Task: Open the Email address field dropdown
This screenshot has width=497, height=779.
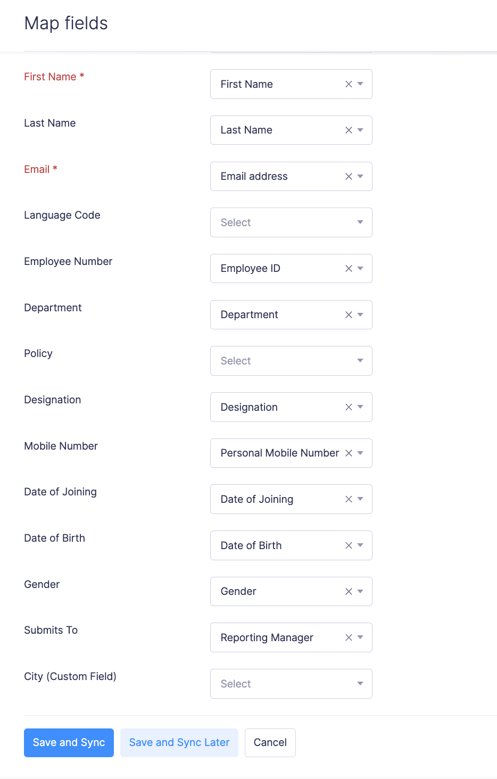Action: 361,176
